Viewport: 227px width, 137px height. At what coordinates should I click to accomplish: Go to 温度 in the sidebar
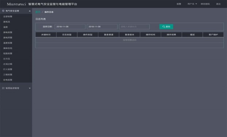coord(5,27)
